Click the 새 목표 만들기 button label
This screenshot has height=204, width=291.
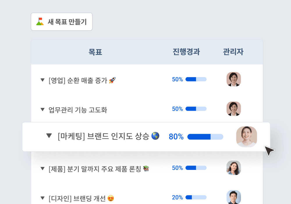[x=67, y=22]
